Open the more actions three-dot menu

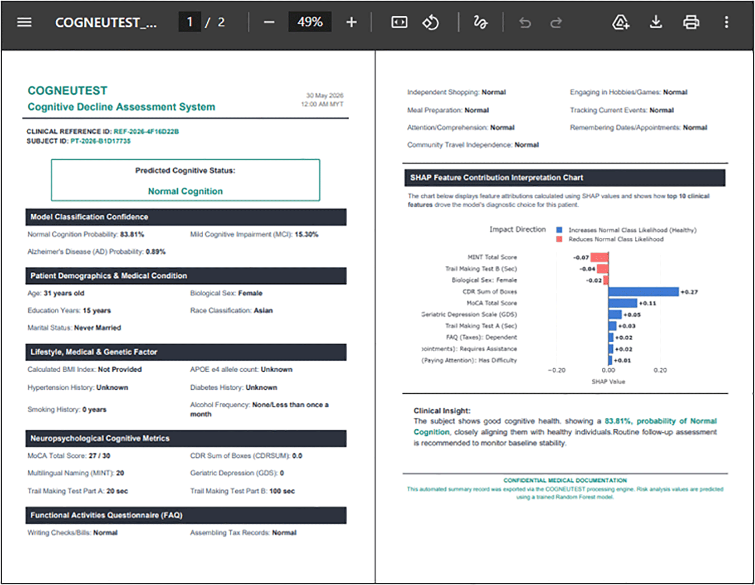pos(726,22)
